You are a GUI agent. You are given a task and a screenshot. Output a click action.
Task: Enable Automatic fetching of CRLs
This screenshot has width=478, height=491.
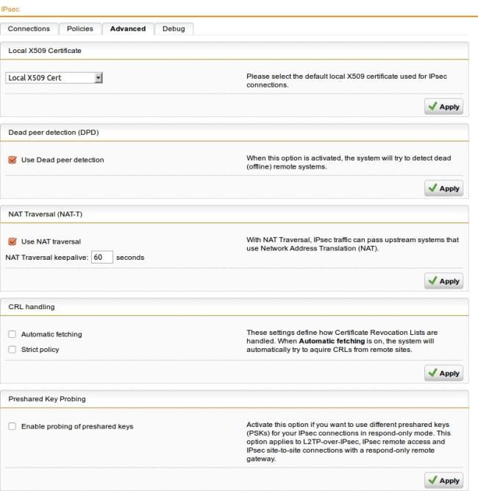[x=12, y=334]
